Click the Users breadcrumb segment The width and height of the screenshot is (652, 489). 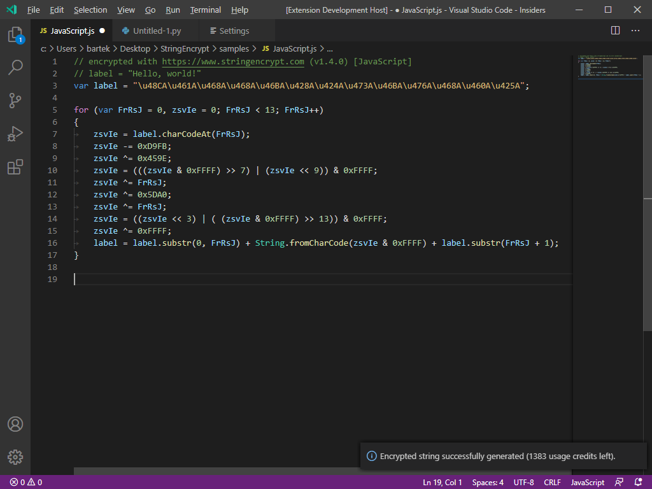coord(66,48)
